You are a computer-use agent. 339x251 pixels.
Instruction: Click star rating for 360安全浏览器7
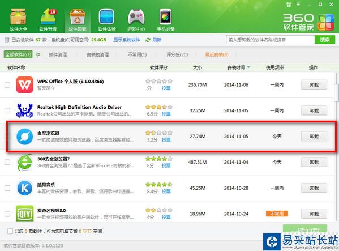[159, 159]
